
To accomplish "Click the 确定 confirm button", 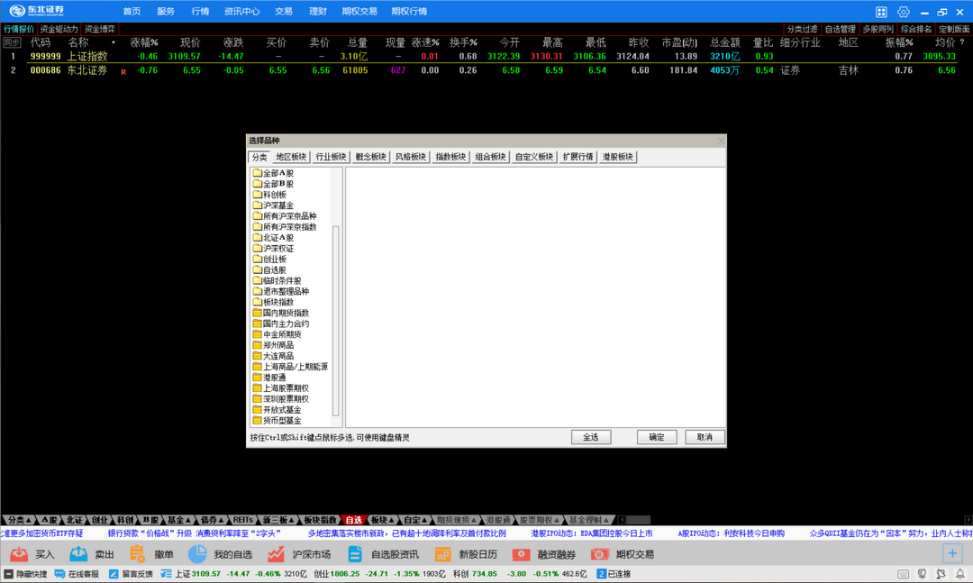I will [656, 437].
